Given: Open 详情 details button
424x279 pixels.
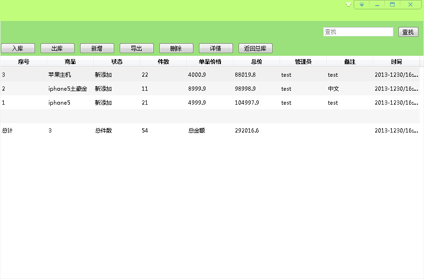Looking at the screenshot, I should 216,48.
